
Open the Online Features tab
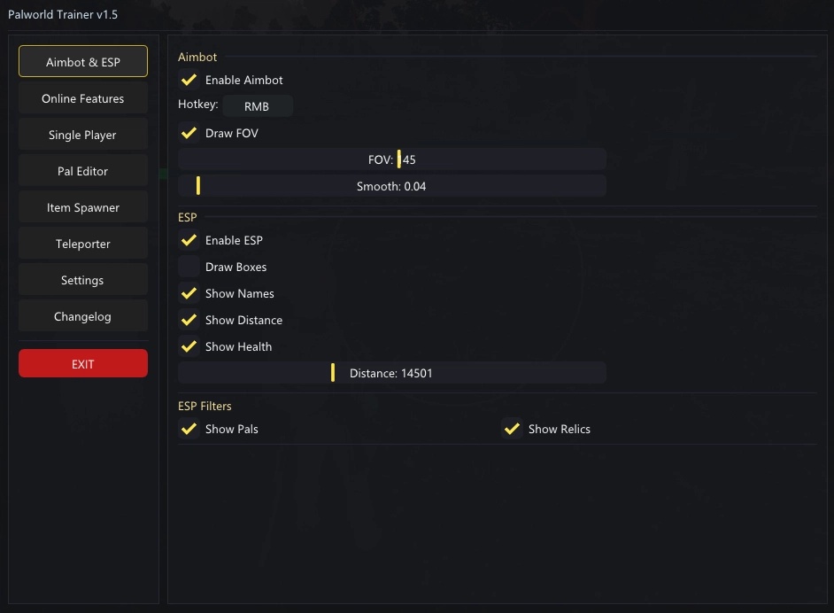83,98
